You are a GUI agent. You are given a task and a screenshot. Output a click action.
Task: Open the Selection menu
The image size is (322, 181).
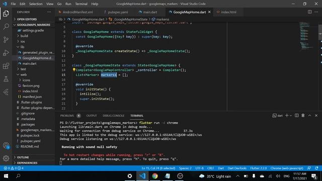[36, 4]
